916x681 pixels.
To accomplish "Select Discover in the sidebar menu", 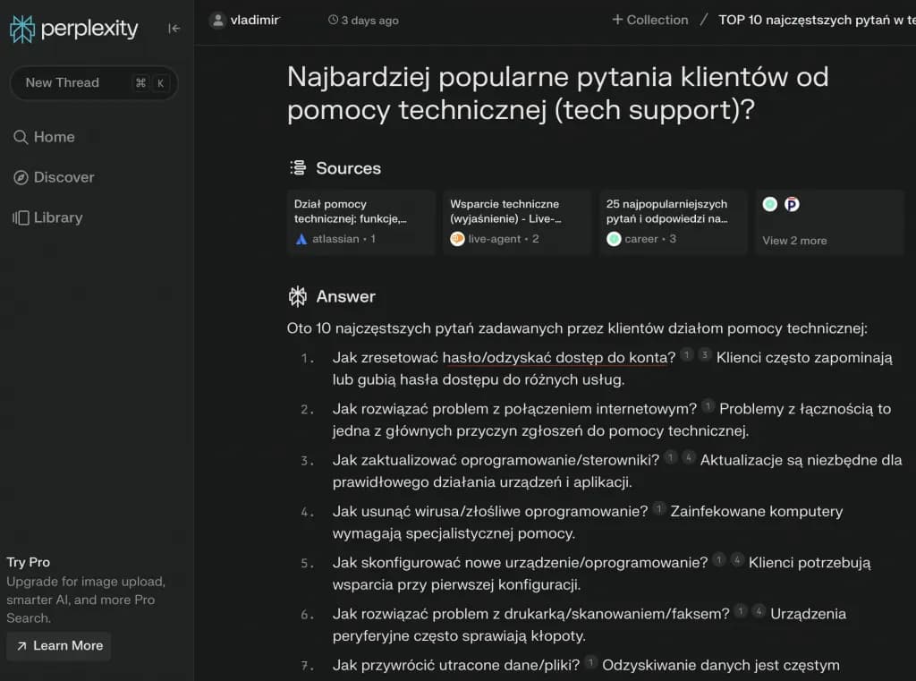I will 63,177.
